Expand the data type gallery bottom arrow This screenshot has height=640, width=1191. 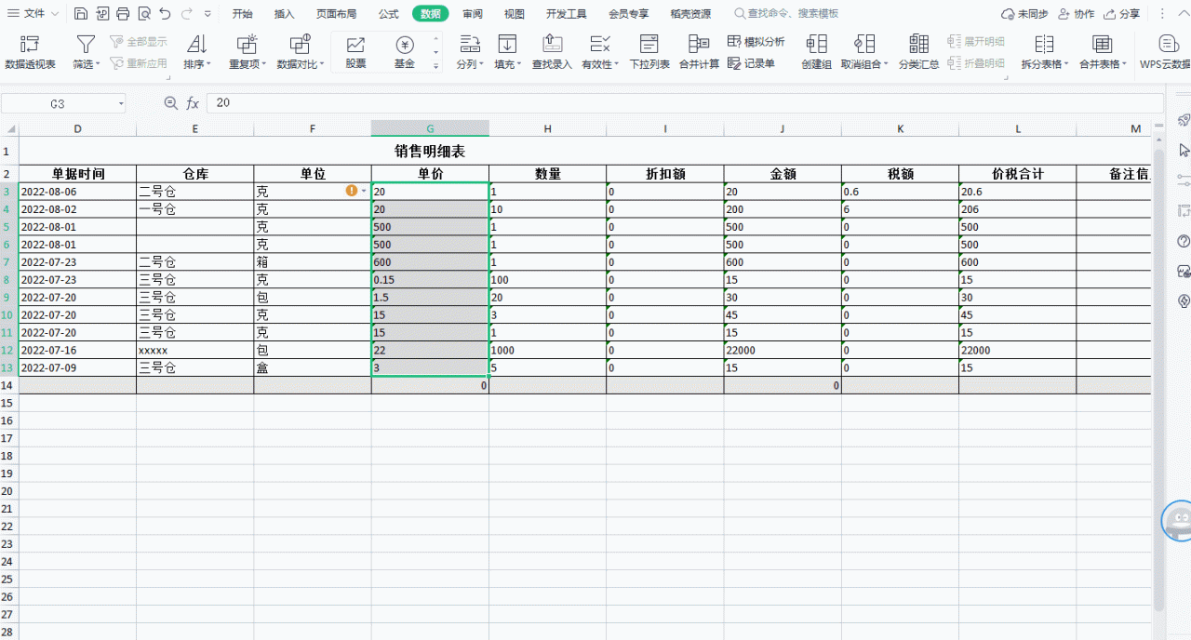[435, 66]
